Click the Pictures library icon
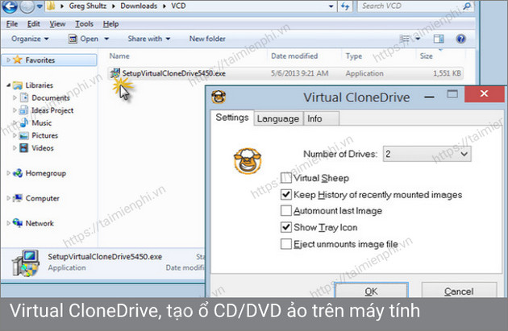508x331 pixels. [x=24, y=135]
